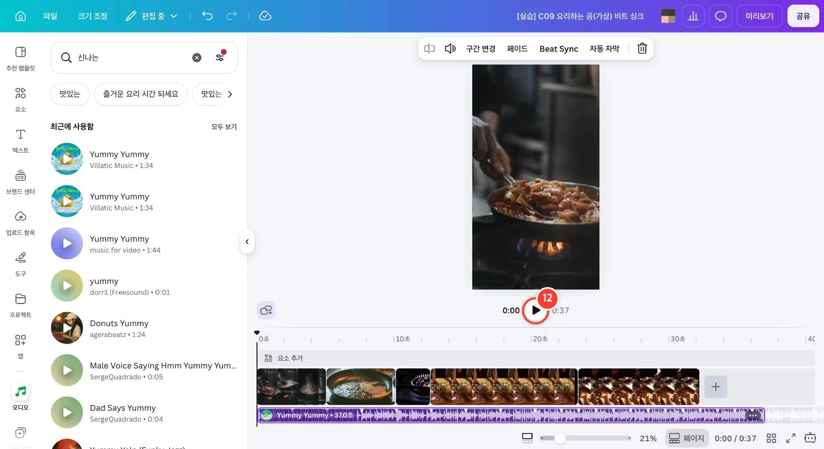The image size is (824, 449).
Task: Undo the last edit
Action: (207, 16)
